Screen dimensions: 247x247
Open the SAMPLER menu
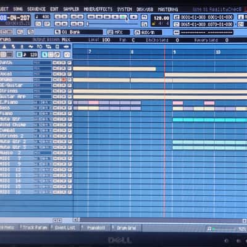click(71, 9)
